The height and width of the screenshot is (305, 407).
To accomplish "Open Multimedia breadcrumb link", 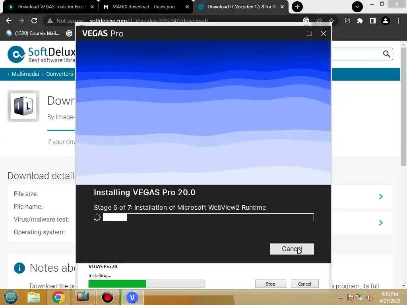I will [25, 74].
